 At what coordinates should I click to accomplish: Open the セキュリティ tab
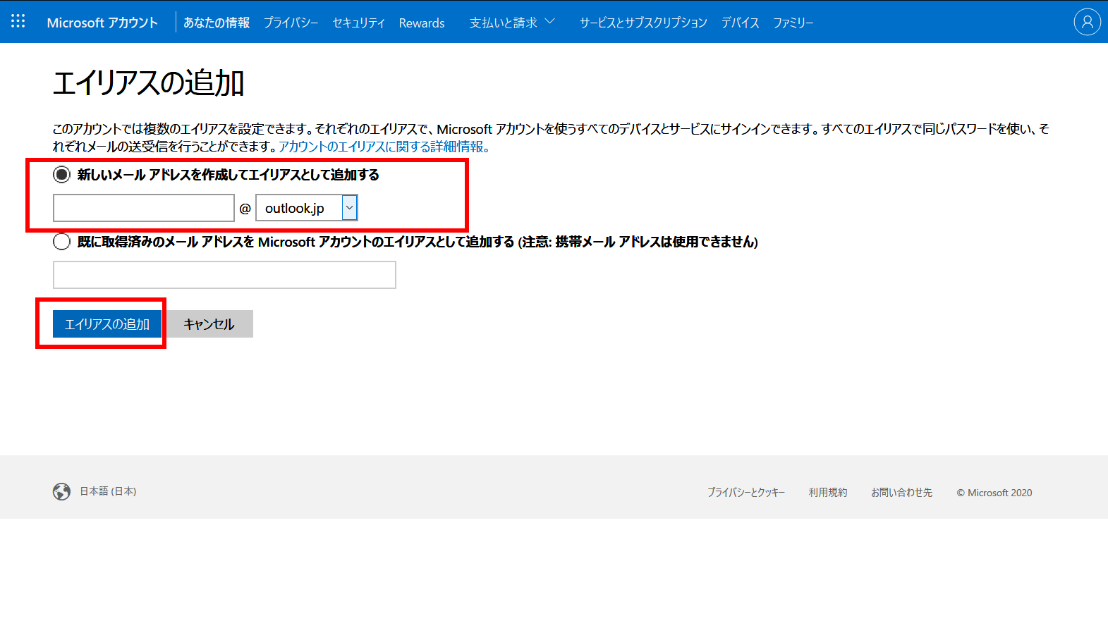tap(358, 23)
